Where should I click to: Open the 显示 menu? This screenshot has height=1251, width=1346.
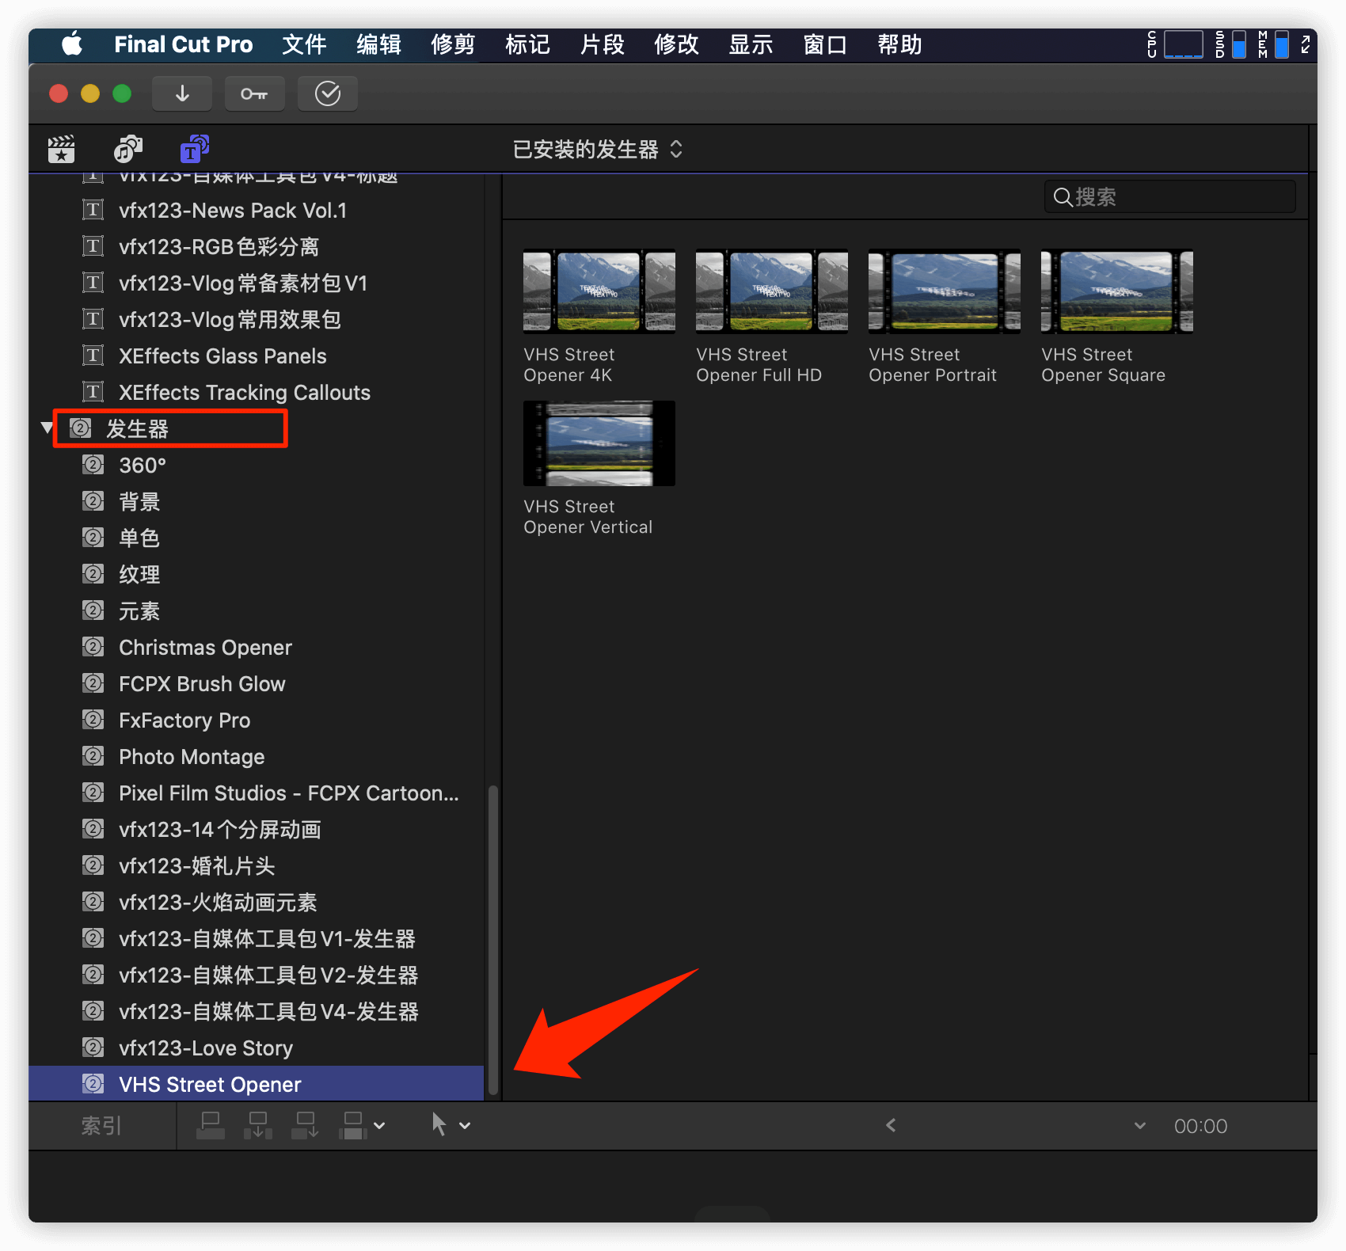click(x=751, y=44)
